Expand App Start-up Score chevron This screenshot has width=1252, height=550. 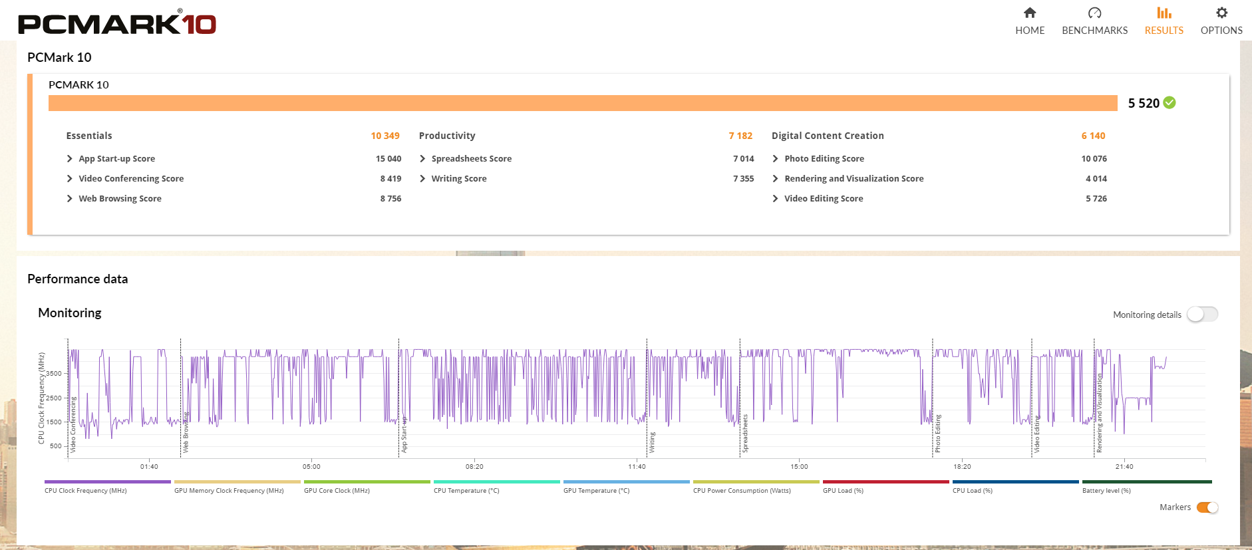(x=70, y=158)
